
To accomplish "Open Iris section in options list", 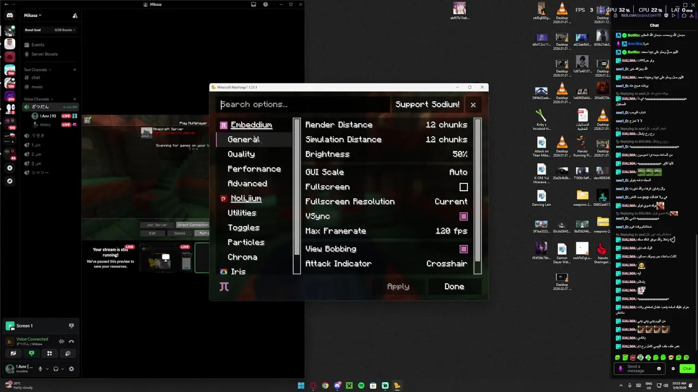I will tap(254, 271).
